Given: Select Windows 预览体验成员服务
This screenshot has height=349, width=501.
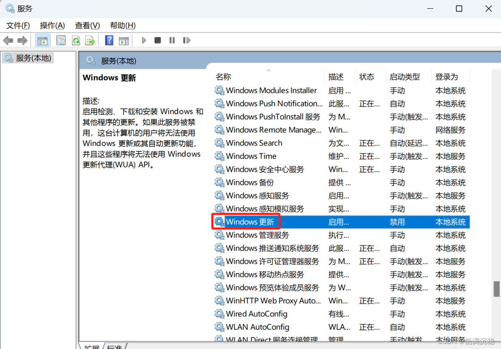Looking at the screenshot, I should pyautogui.click(x=342, y=288).
